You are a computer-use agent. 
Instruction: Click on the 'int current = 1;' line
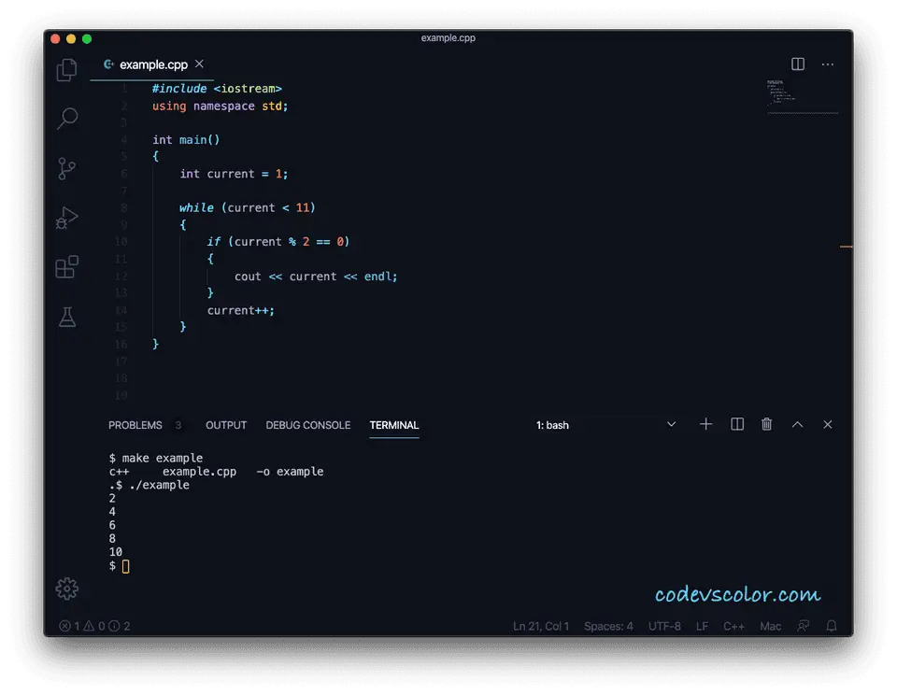[234, 174]
